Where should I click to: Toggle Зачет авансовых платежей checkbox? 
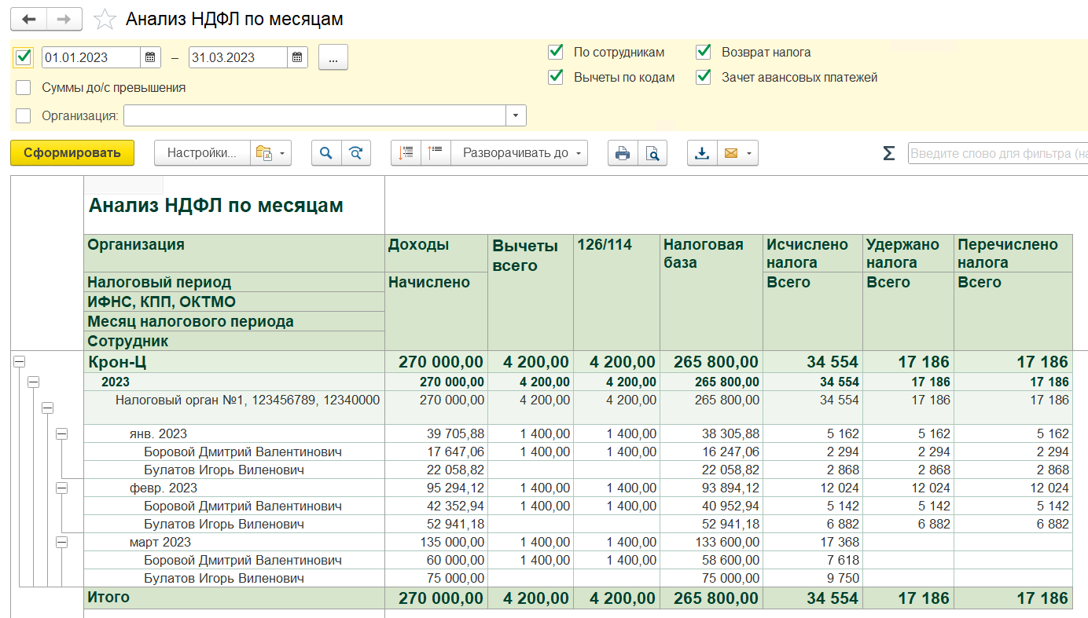(704, 77)
